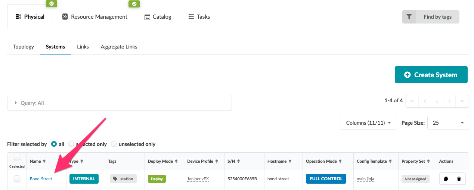474x190 pixels.
Task: Open the Columns (11/11) dropdown
Action: 368,123
